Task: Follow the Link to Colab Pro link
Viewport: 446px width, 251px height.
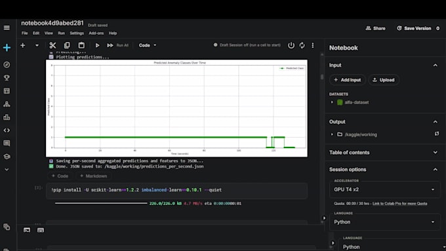Action: click(399, 204)
